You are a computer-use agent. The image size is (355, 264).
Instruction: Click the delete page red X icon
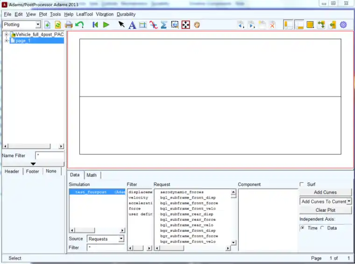pyautogui.click(x=272, y=25)
